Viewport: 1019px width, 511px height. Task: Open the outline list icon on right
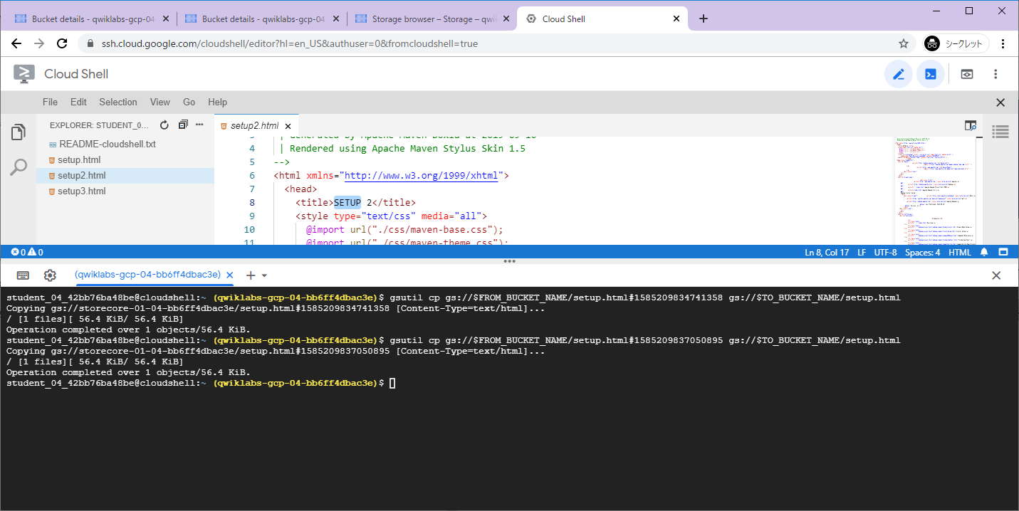[x=1000, y=132]
